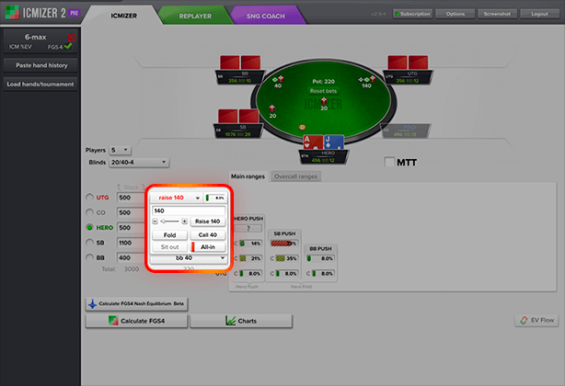Click Reset bets on the table
The width and height of the screenshot is (565, 386).
coord(323,91)
